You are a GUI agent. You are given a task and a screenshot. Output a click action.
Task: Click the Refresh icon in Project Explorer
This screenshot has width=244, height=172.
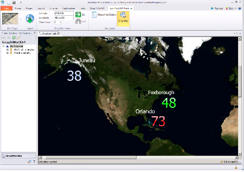pyautogui.click(x=14, y=38)
